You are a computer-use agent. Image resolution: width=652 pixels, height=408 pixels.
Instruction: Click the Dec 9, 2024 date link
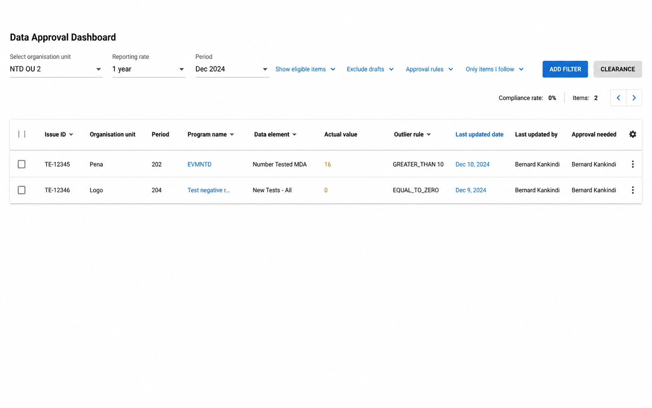click(471, 190)
